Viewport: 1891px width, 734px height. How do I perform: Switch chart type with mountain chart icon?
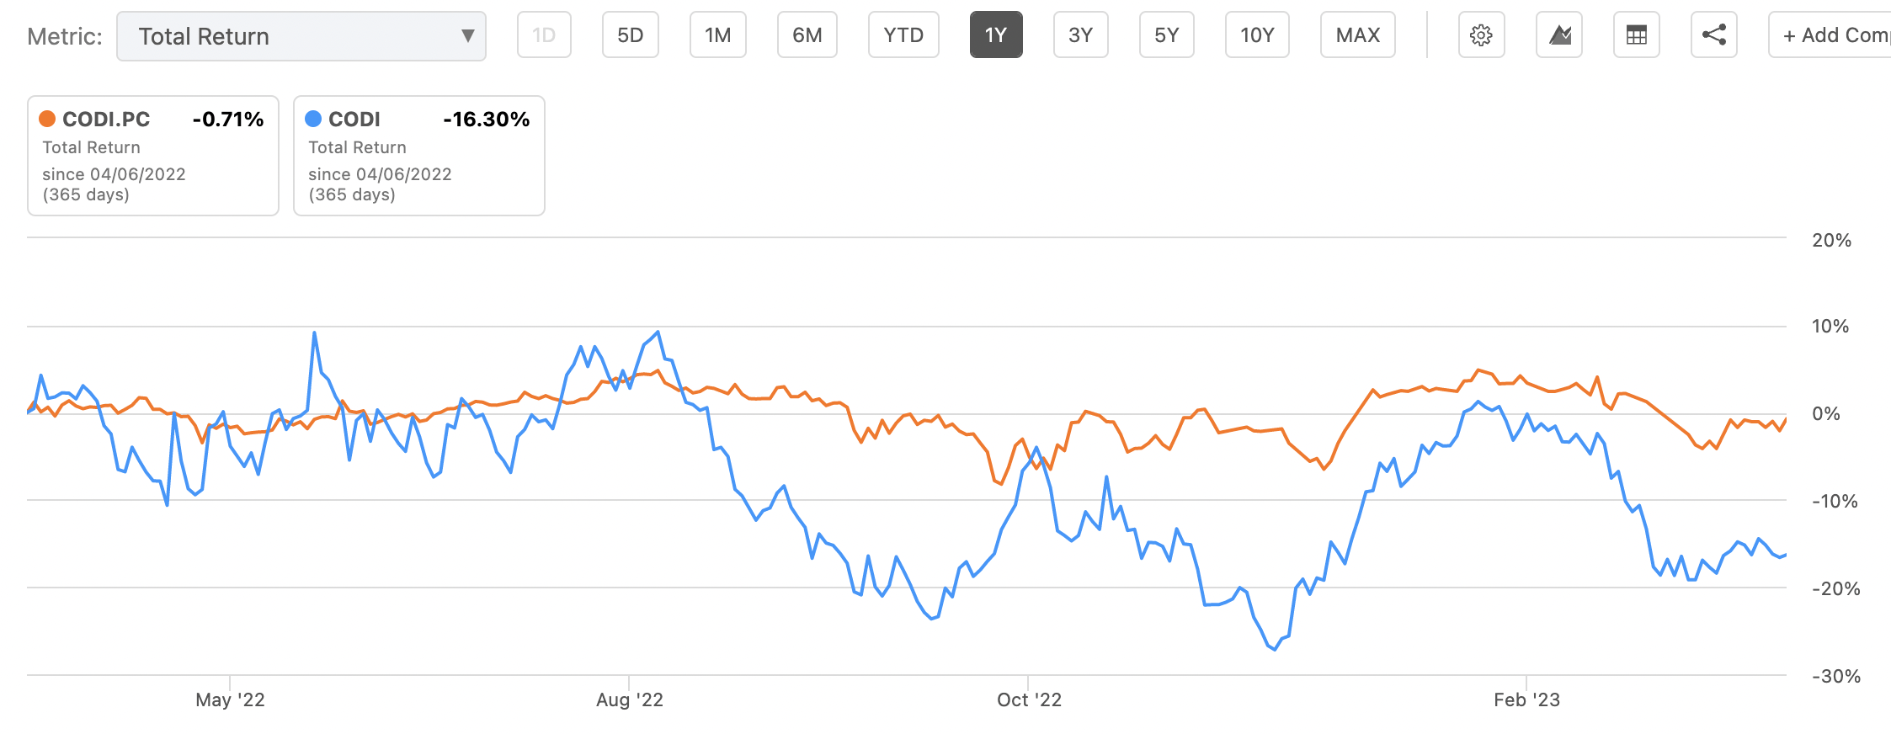click(1559, 35)
